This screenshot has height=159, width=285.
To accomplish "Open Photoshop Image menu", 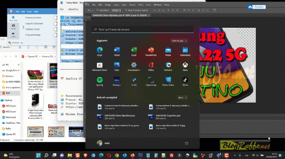I will click(x=108, y=5).
